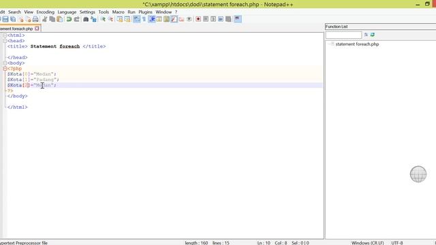Screen dimensions: 436x245
Task: Open Find with the binoculars icon
Action: [x=86, y=19]
